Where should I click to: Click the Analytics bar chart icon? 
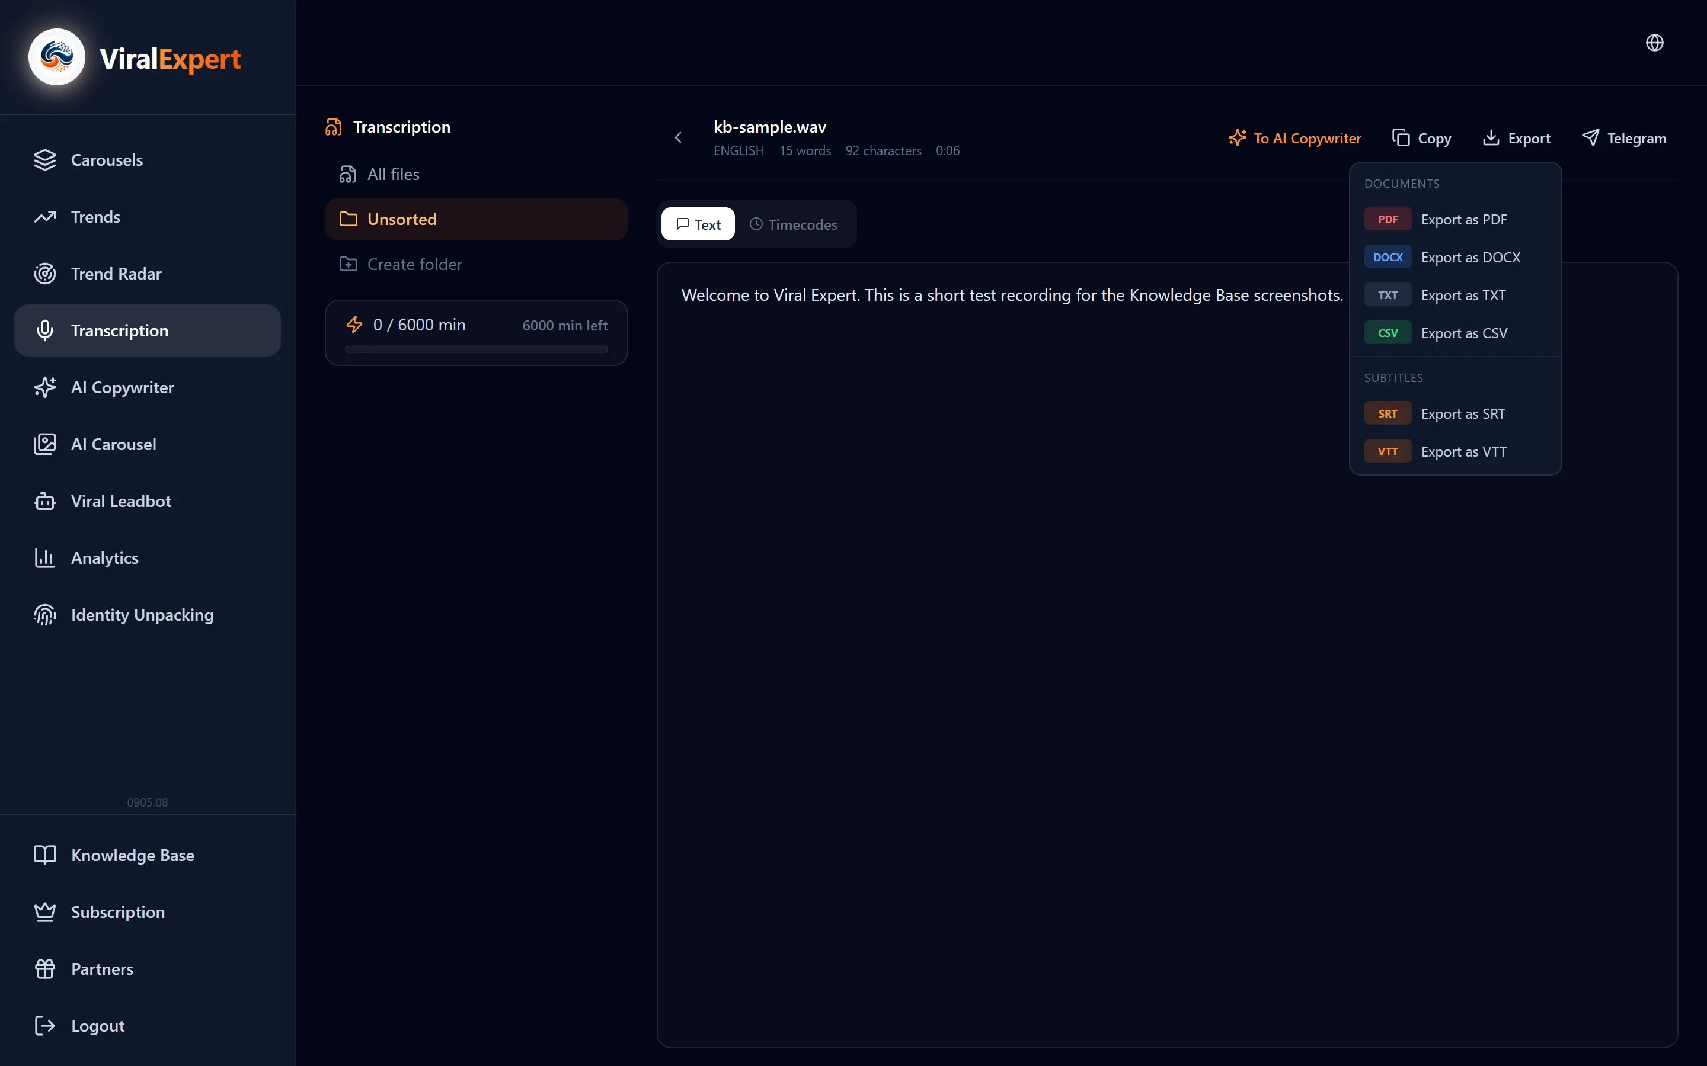(x=45, y=558)
